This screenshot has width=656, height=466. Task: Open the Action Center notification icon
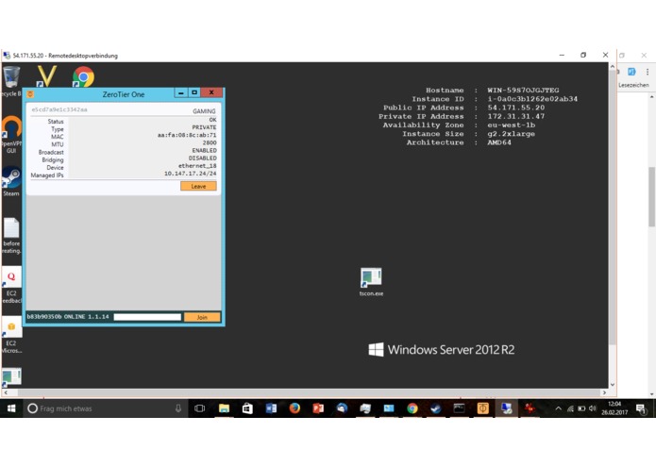coord(640,408)
